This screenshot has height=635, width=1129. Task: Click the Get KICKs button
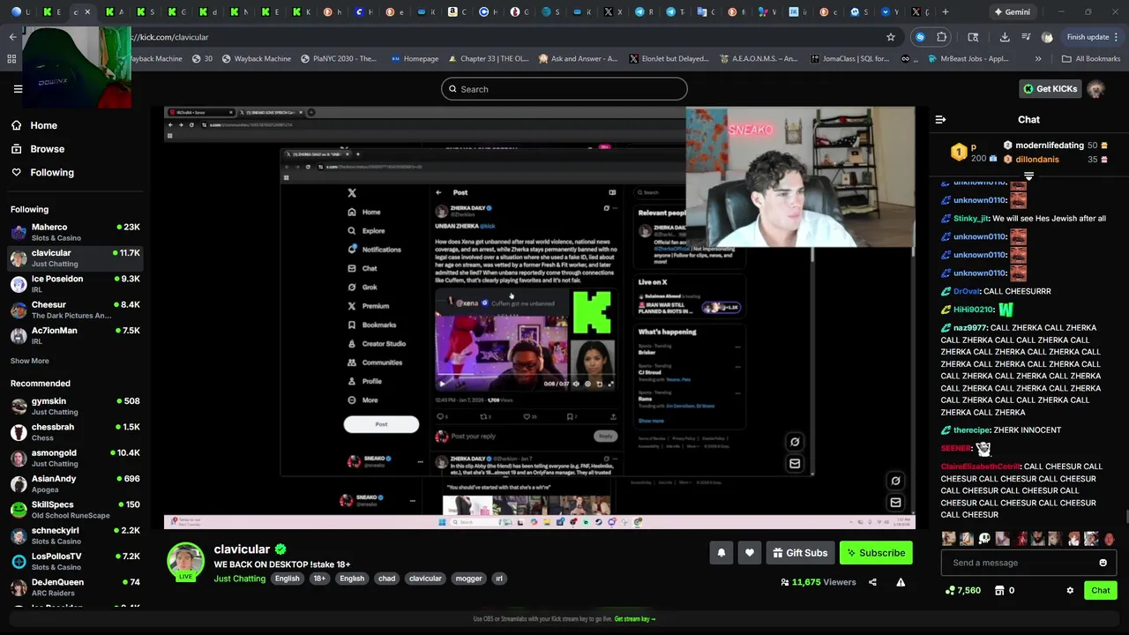1050,88
